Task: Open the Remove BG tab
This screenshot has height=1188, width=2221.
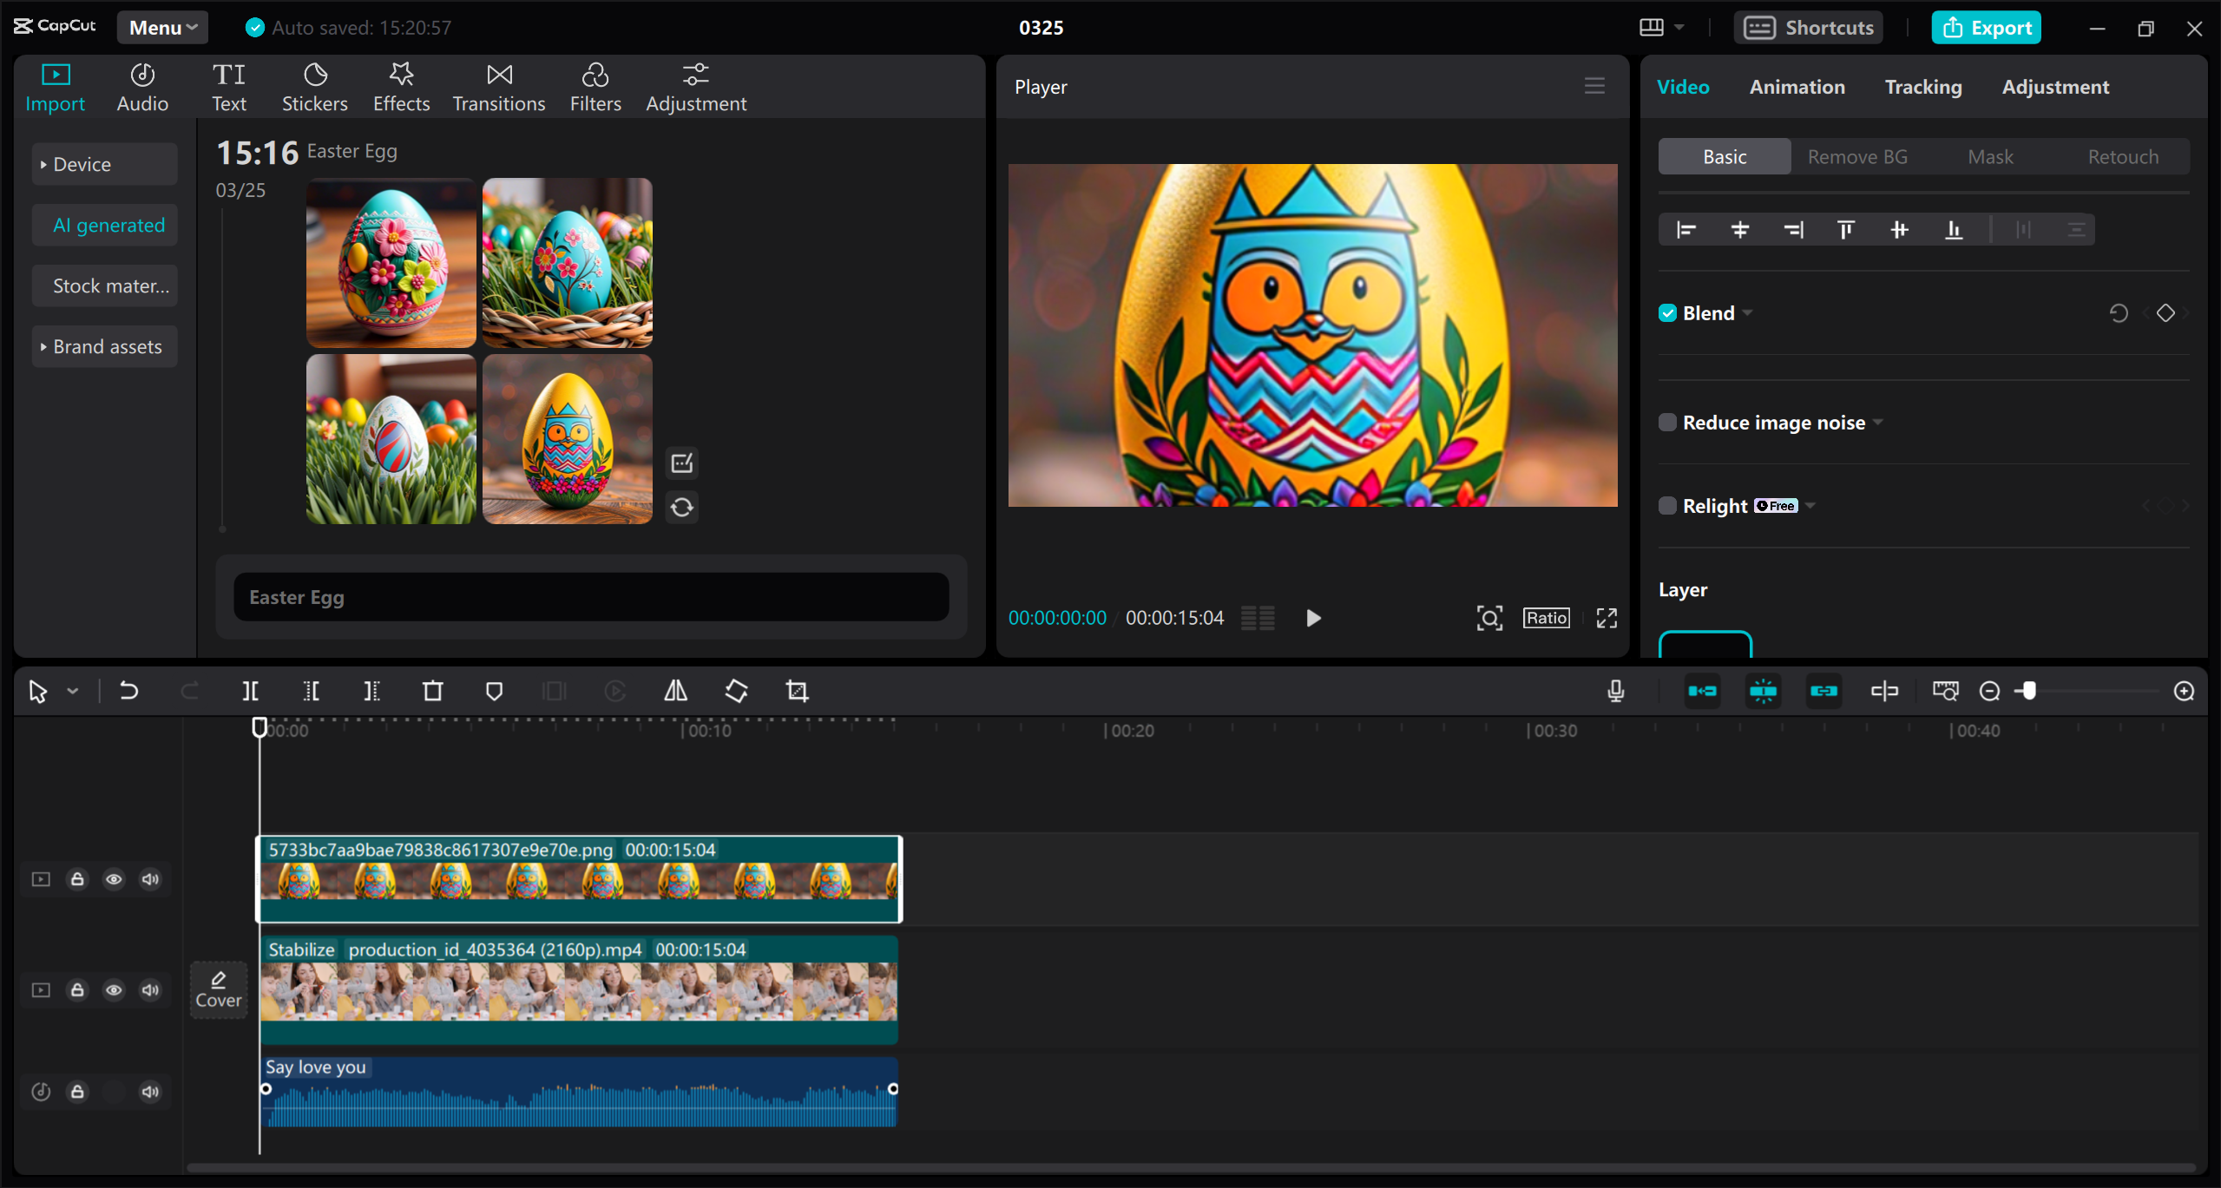Action: pyautogui.click(x=1856, y=156)
